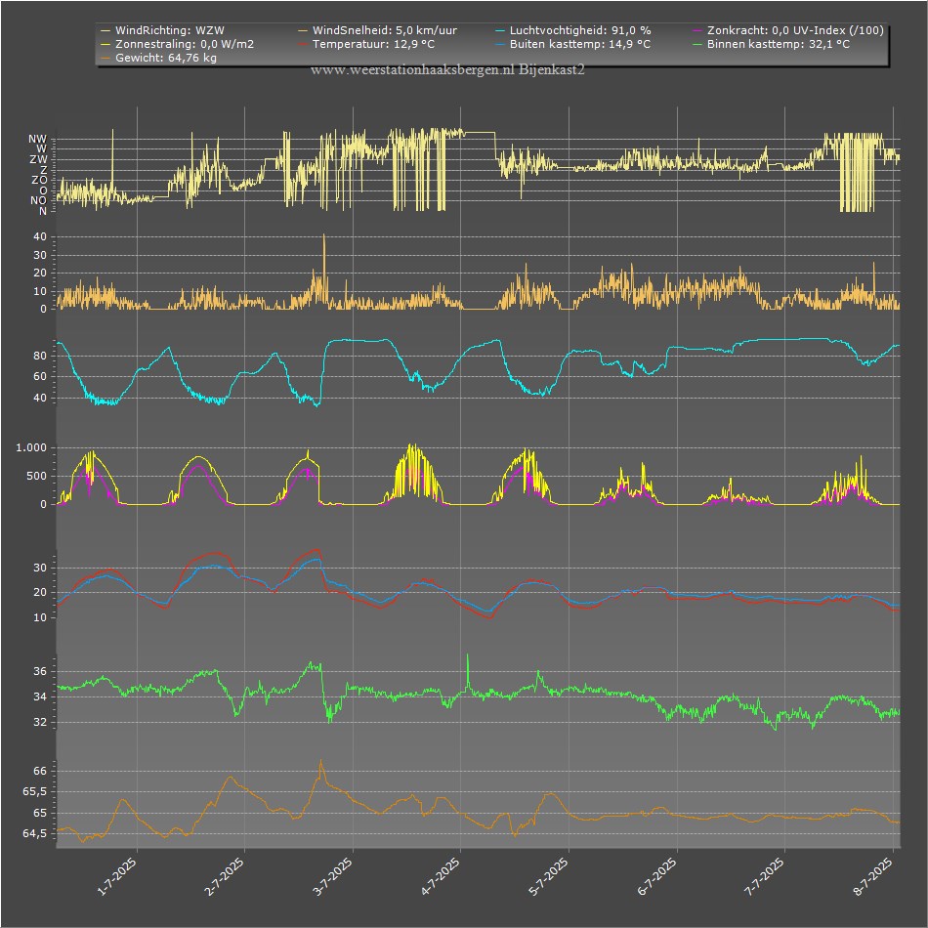This screenshot has width=928, height=928.
Task: Click the ZO wind direction axis label
Action: click(x=39, y=180)
